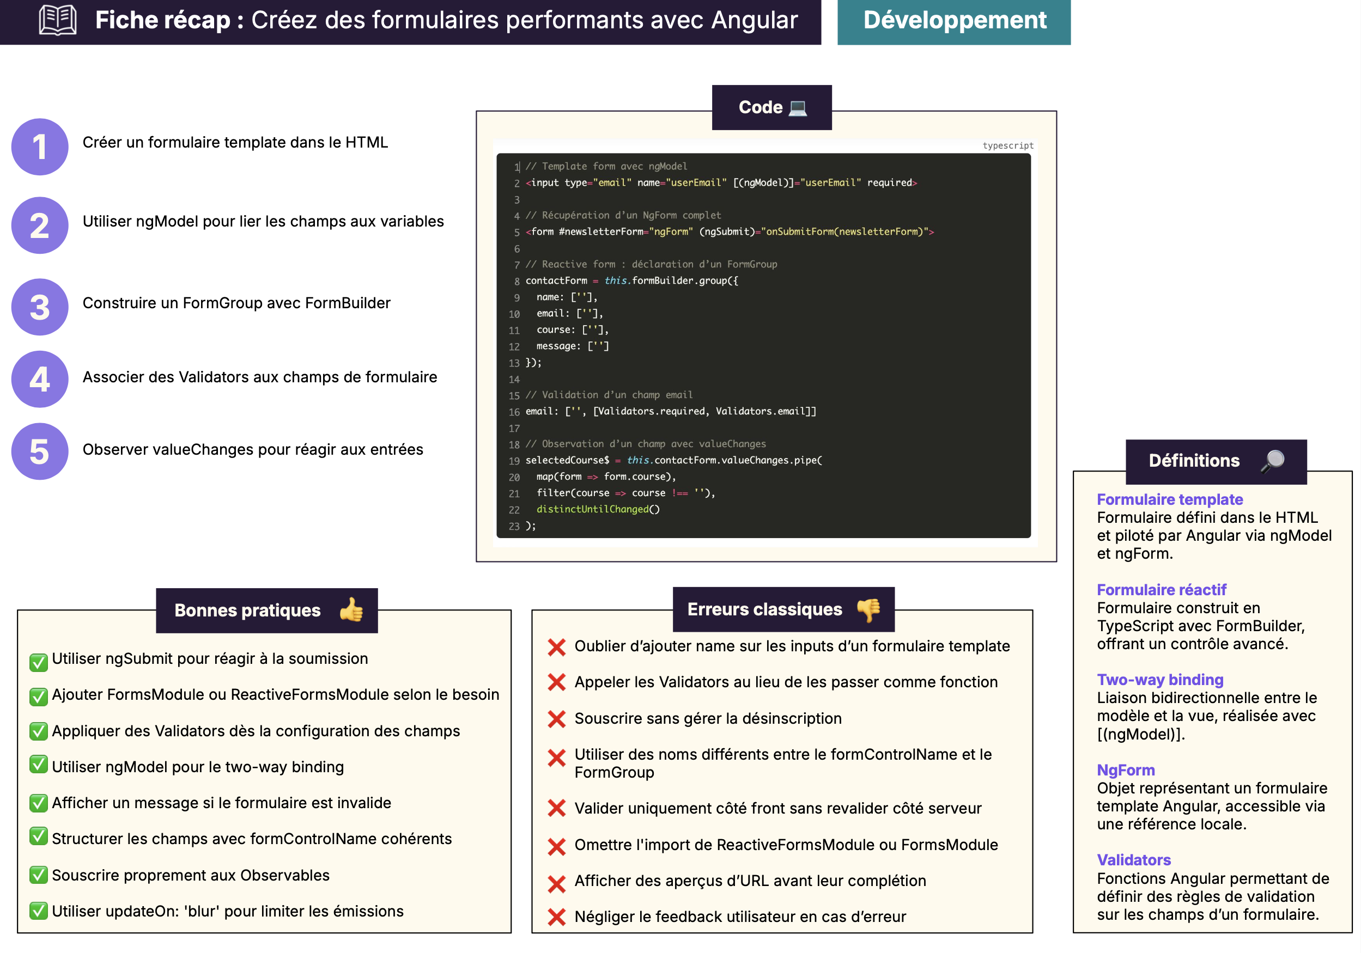Screen dimensions: 1361x953
Task: Click the magnifying glass icon beside Définitions
Action: click(x=1272, y=461)
